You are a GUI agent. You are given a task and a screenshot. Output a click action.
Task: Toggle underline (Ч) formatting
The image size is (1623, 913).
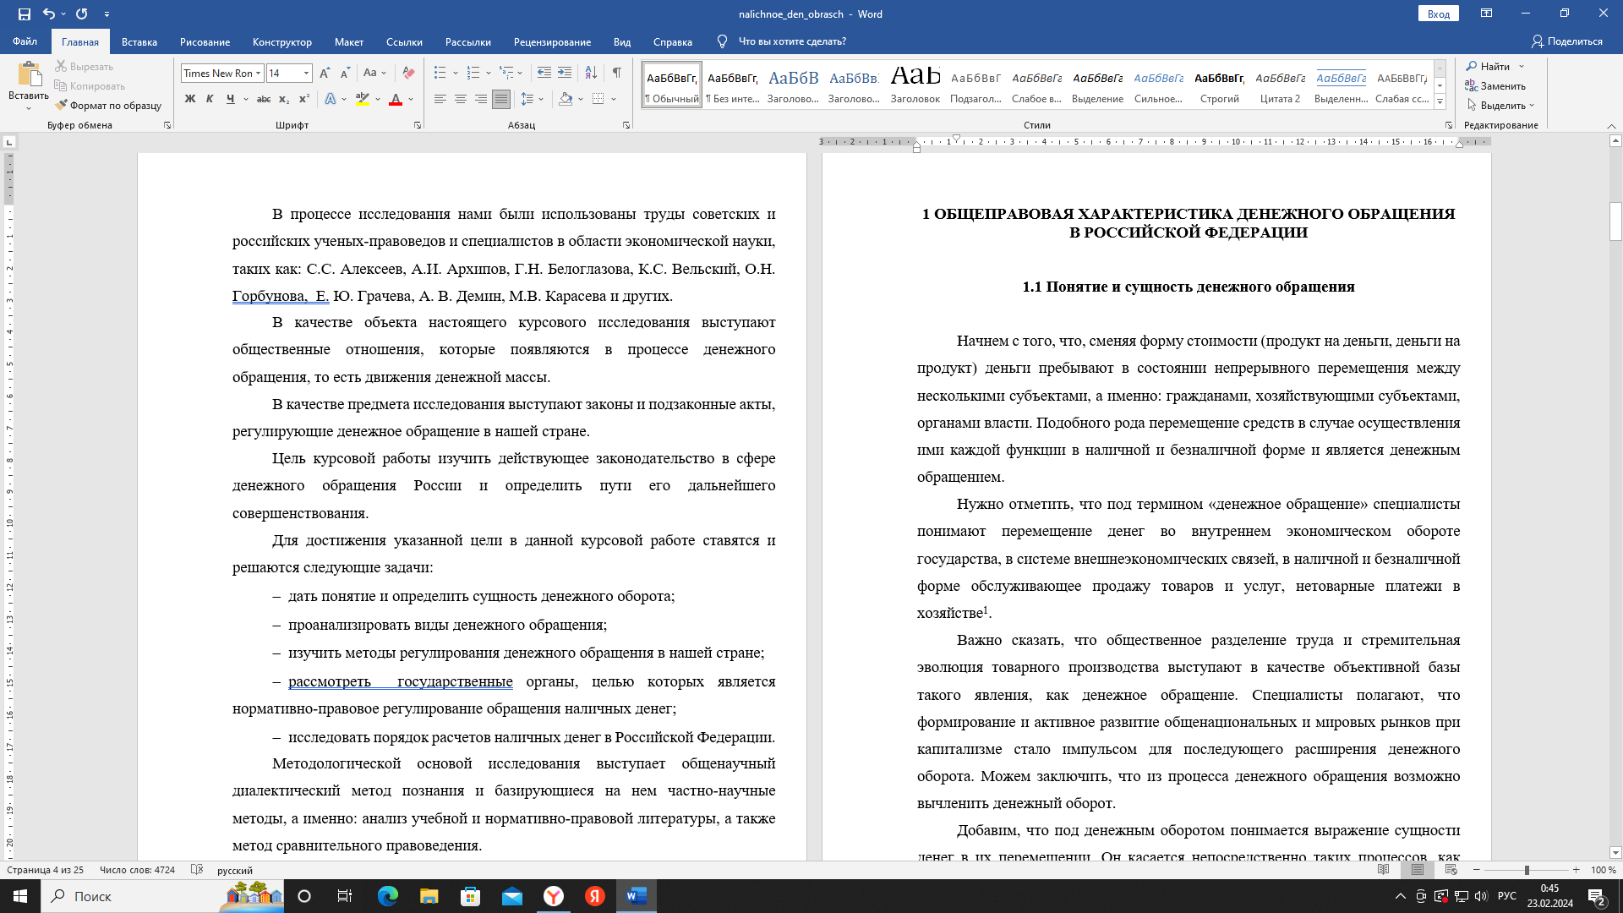coord(230,99)
